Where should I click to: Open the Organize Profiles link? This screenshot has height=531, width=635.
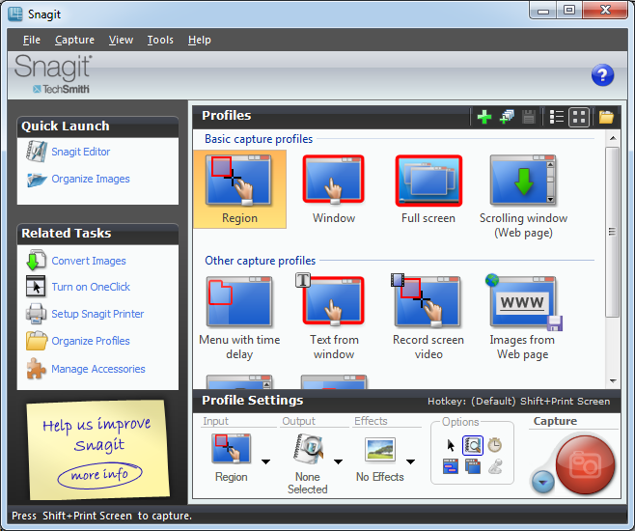91,341
